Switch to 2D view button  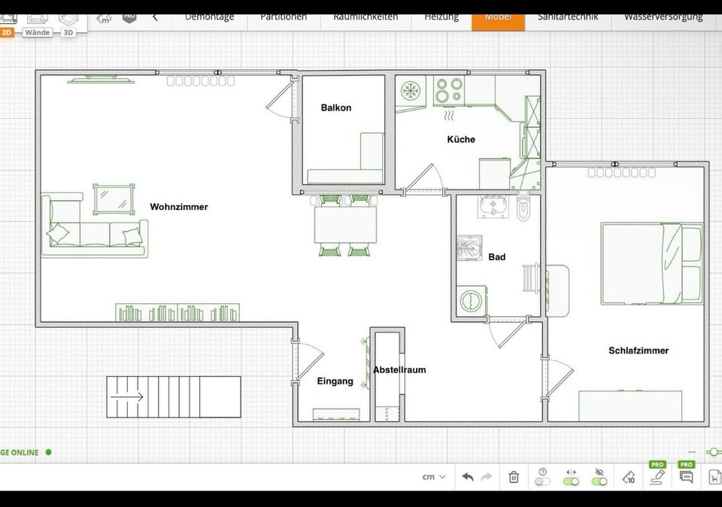coord(7,32)
